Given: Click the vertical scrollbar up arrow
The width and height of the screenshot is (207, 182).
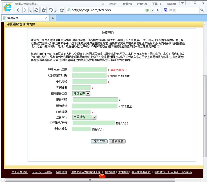Looking at the screenshot, I should pyautogui.click(x=205, y=24).
